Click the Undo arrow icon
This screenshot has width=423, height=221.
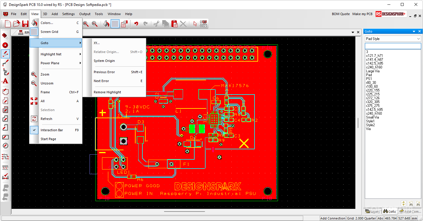point(136,24)
